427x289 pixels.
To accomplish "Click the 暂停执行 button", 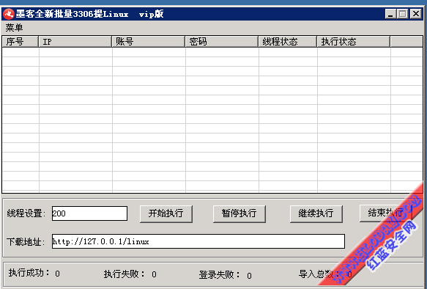I will tap(239, 213).
